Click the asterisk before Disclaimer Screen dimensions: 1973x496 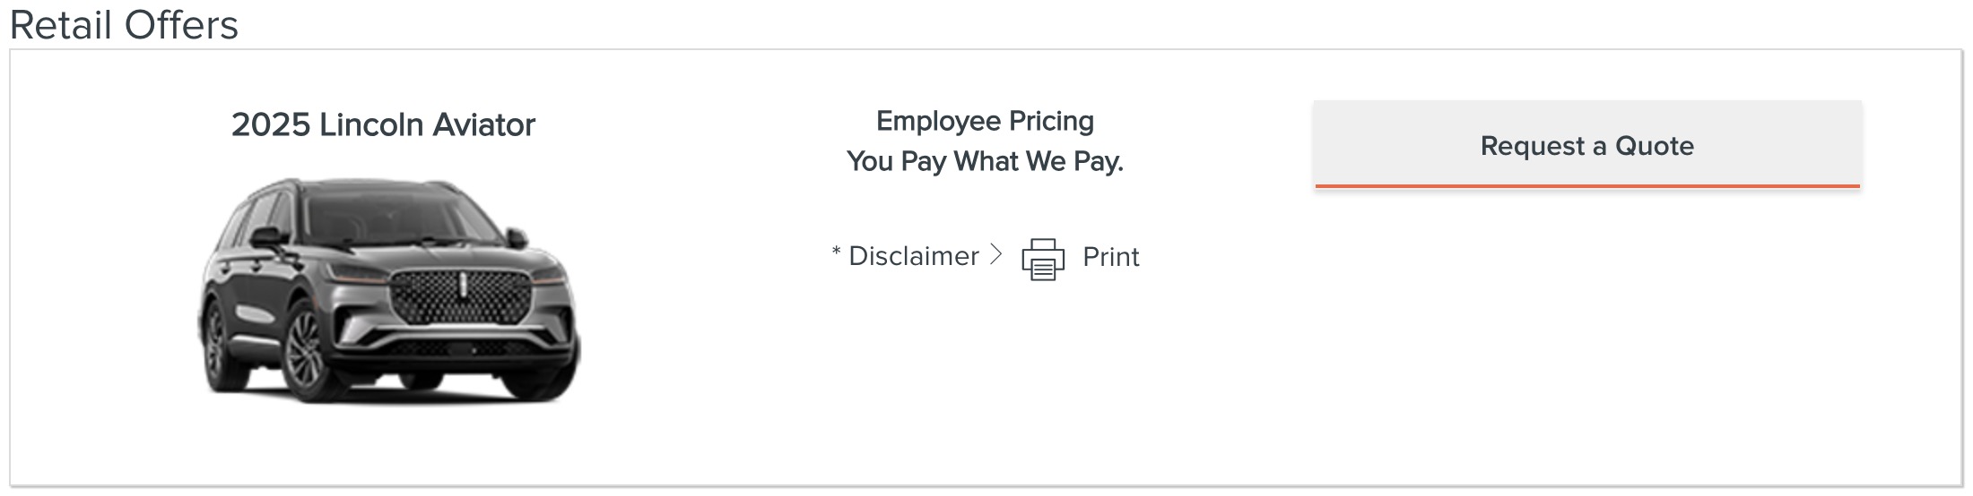[836, 252]
